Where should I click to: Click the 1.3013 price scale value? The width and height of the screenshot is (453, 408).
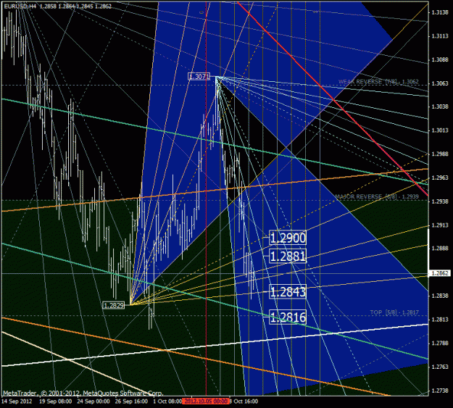coord(440,130)
